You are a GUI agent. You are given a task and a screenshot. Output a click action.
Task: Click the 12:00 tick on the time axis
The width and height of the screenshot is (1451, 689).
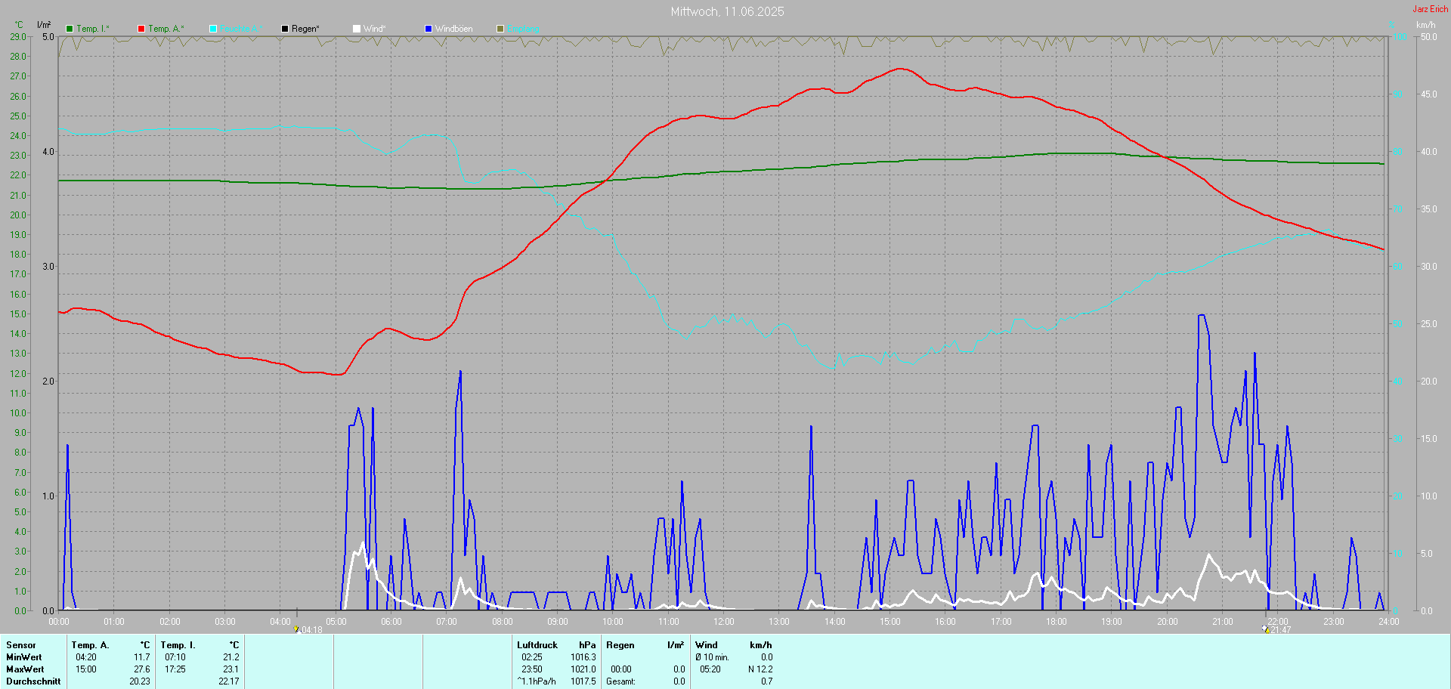724,622
